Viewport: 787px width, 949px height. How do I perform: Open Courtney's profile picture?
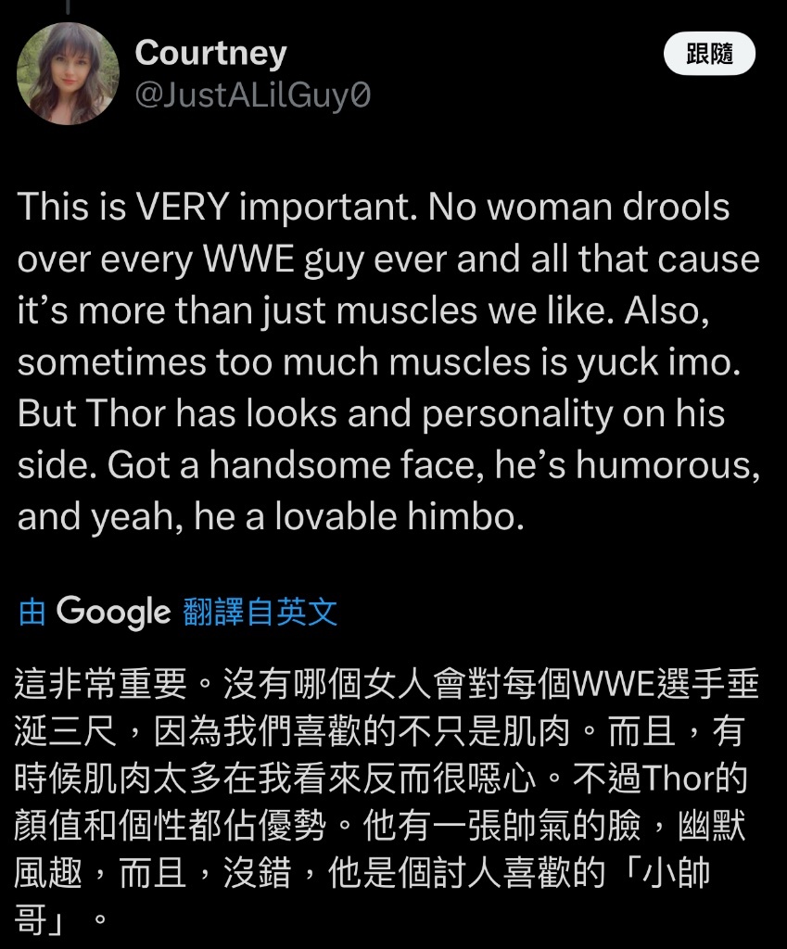pyautogui.click(x=68, y=74)
